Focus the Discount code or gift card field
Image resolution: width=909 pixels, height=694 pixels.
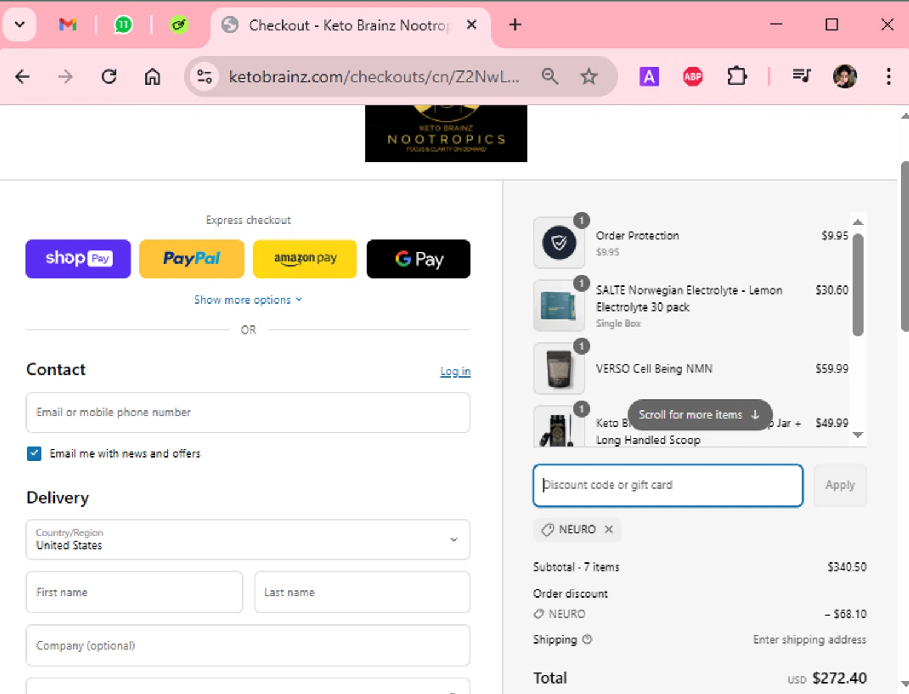(x=668, y=485)
